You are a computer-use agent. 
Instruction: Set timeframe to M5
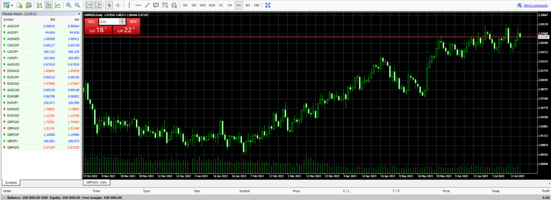pos(194,5)
